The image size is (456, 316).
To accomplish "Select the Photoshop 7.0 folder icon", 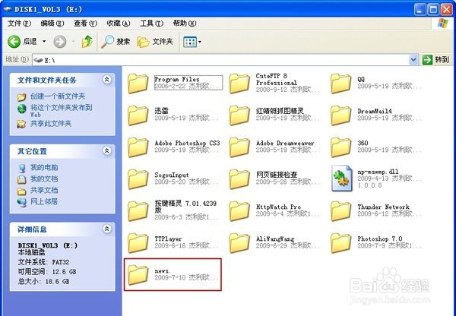I will [x=340, y=243].
